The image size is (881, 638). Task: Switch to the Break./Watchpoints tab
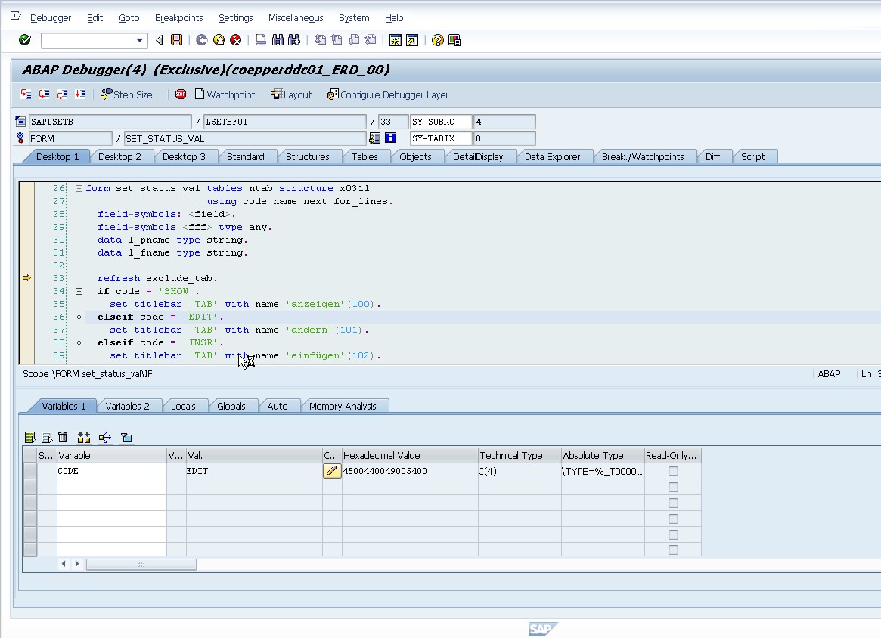point(643,156)
